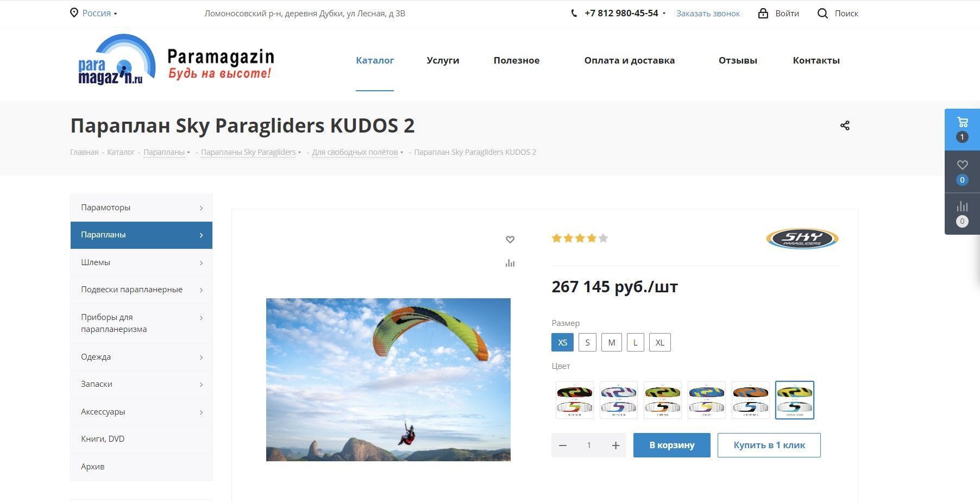Go to the Контакты menu item
Image resolution: width=980 pixels, height=502 pixels.
point(816,60)
